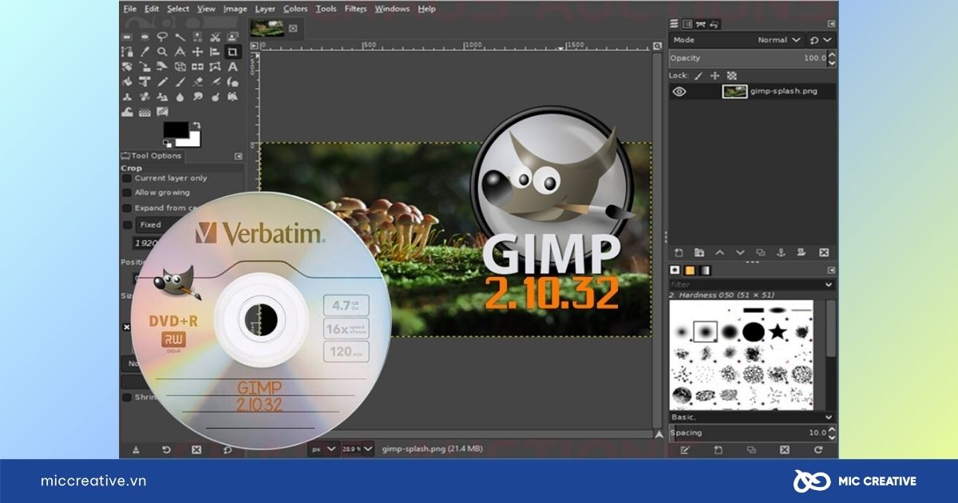Viewport: 958px width, 503px height.
Task: Duplicate the current layer
Action: (761, 252)
